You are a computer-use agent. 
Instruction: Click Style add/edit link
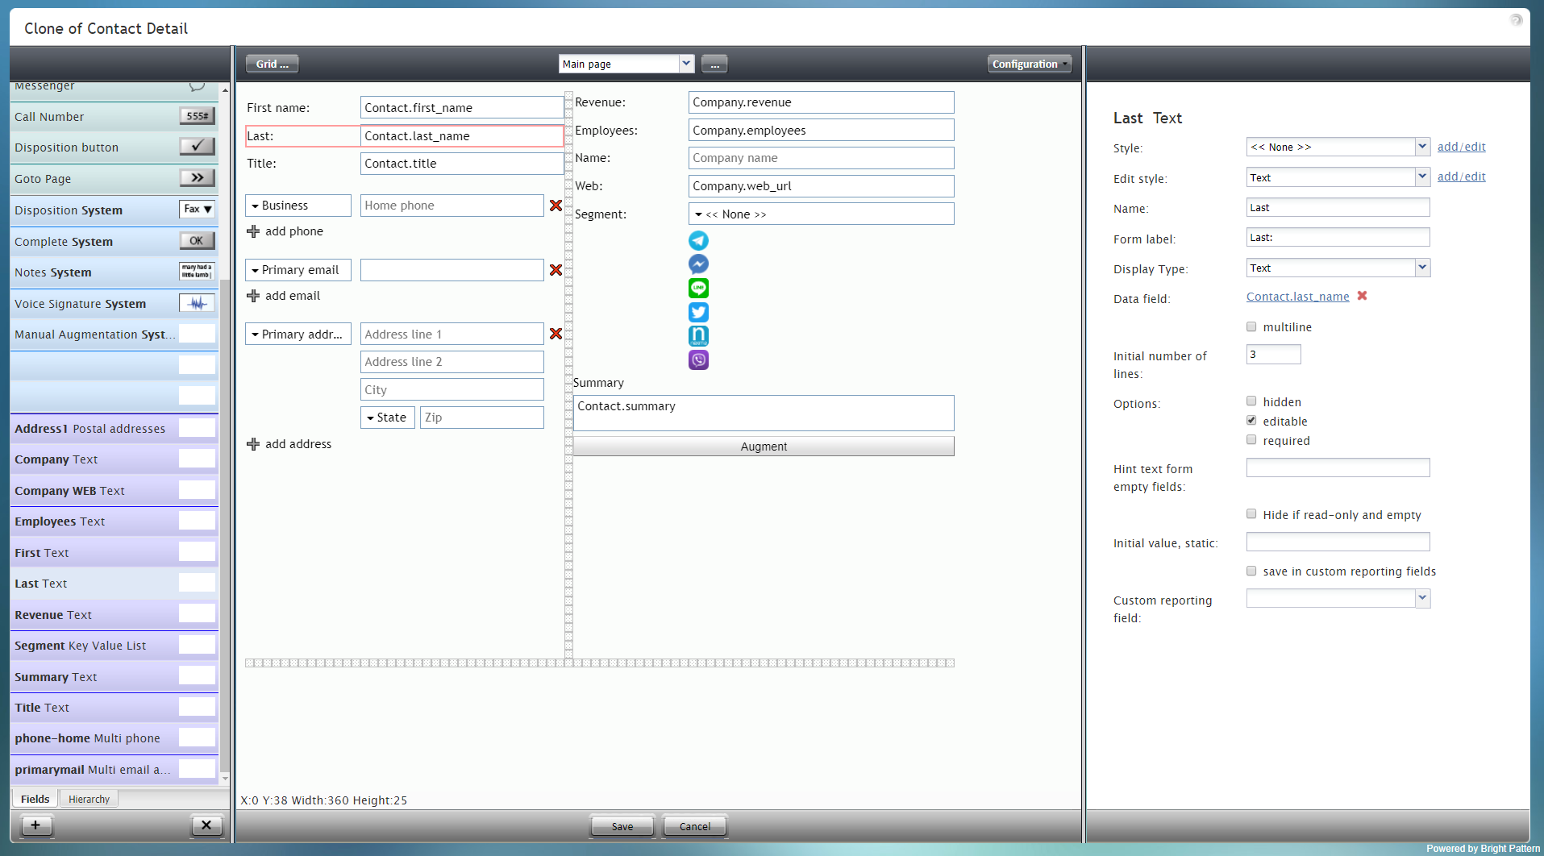(x=1461, y=147)
